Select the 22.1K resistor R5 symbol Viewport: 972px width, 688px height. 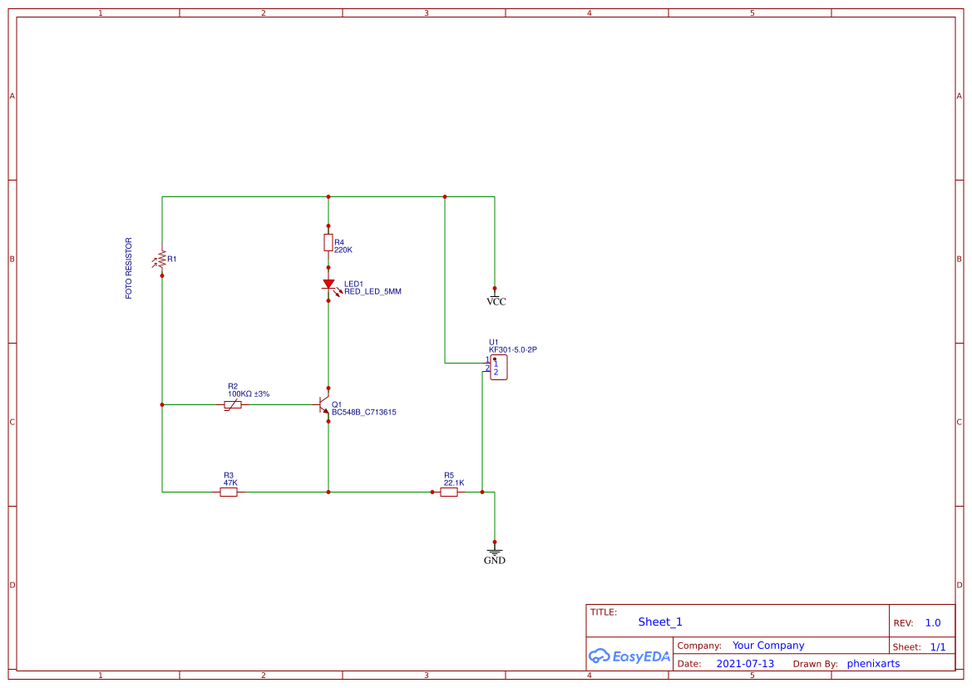click(x=449, y=492)
